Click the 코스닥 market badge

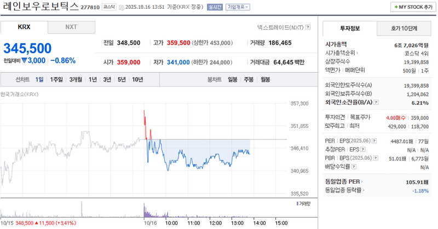[x=109, y=7]
